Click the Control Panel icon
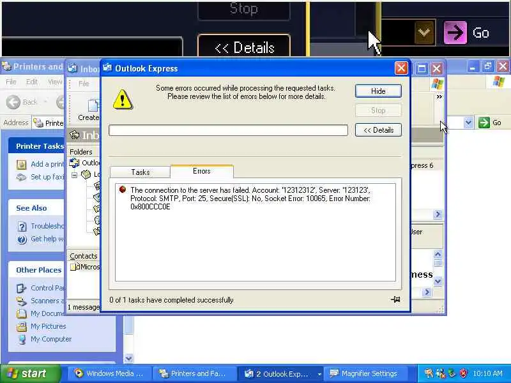The height and width of the screenshot is (383, 511). click(x=22, y=289)
